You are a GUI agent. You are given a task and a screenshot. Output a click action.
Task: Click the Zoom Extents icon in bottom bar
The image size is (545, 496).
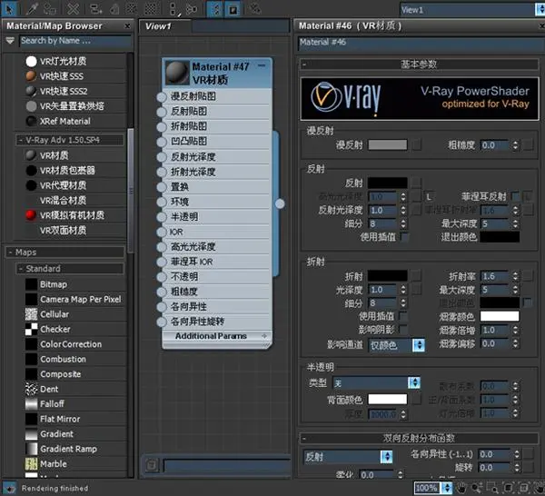[508, 488]
